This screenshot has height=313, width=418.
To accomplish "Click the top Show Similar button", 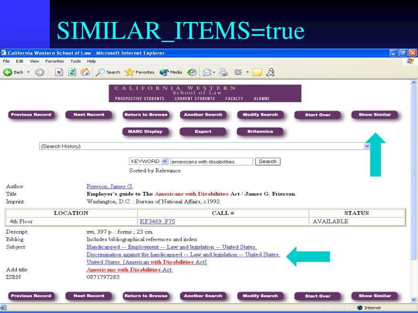I will 375,115.
